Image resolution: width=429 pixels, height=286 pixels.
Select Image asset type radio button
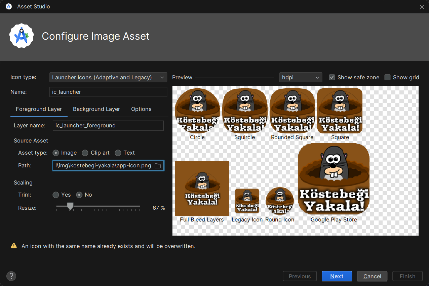(56, 153)
